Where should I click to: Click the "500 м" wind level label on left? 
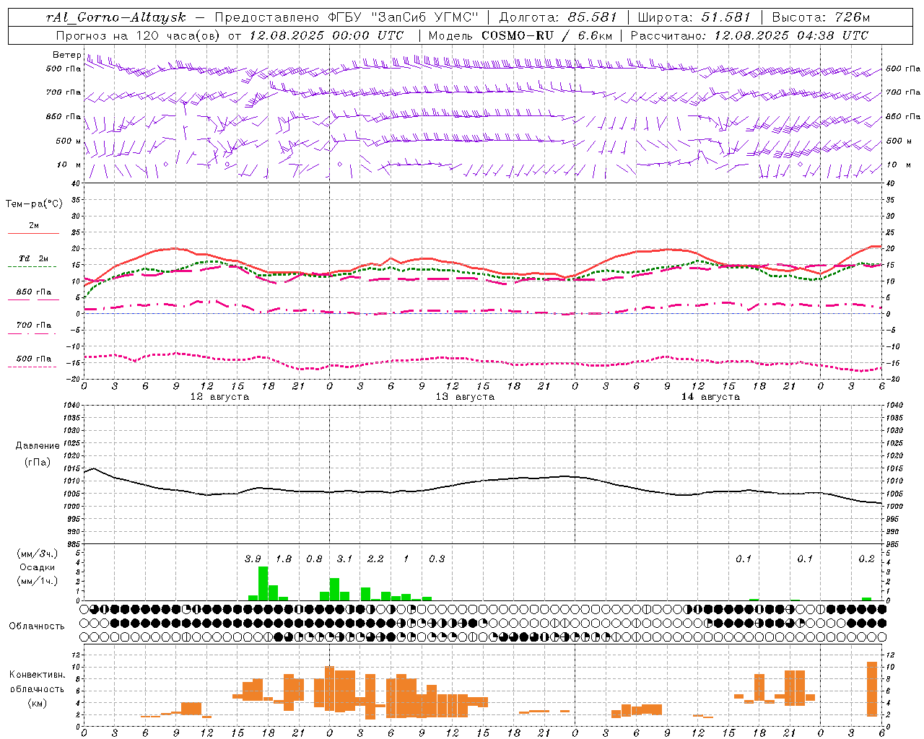click(x=69, y=141)
